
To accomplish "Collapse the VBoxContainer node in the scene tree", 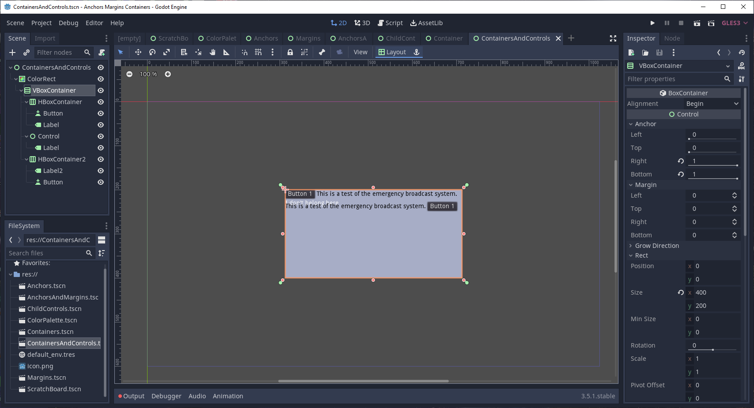I will click(x=21, y=90).
